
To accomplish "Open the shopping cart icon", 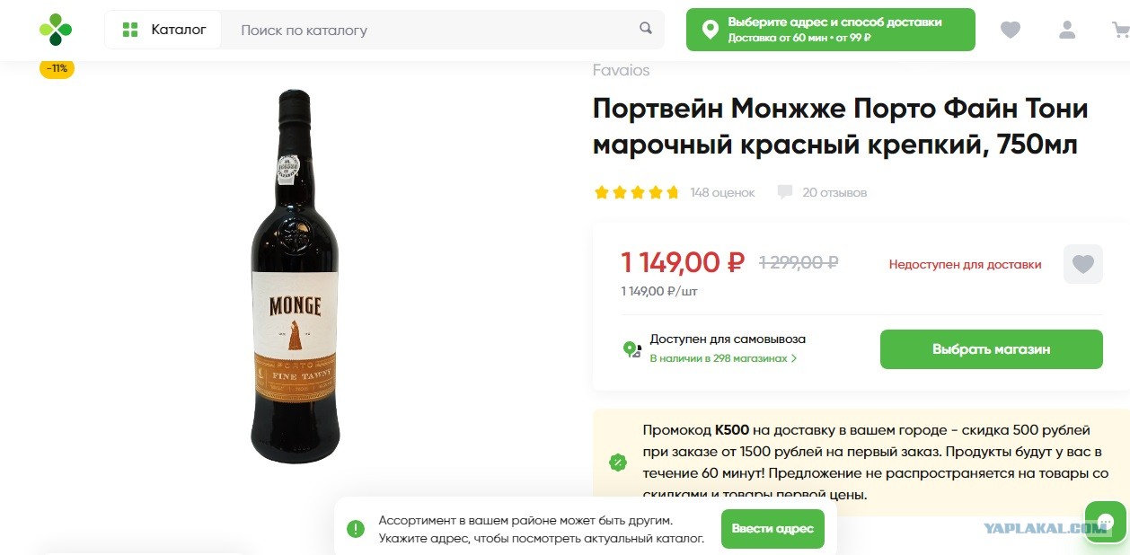I will 1120,30.
